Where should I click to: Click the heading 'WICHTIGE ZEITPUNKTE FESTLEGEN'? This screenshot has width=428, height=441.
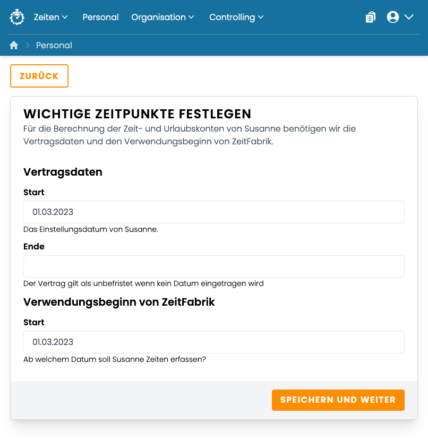pyautogui.click(x=138, y=114)
